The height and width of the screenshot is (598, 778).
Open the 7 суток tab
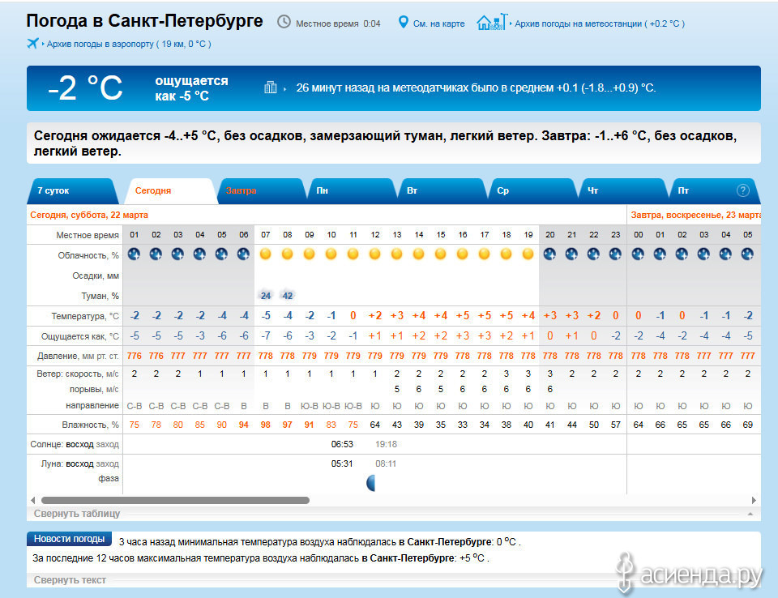point(72,191)
